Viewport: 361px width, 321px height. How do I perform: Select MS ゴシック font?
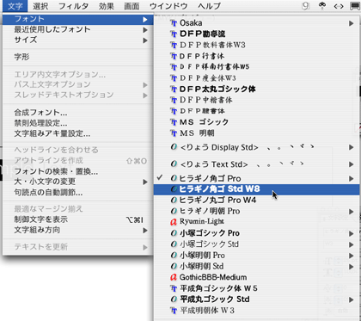click(x=257, y=122)
